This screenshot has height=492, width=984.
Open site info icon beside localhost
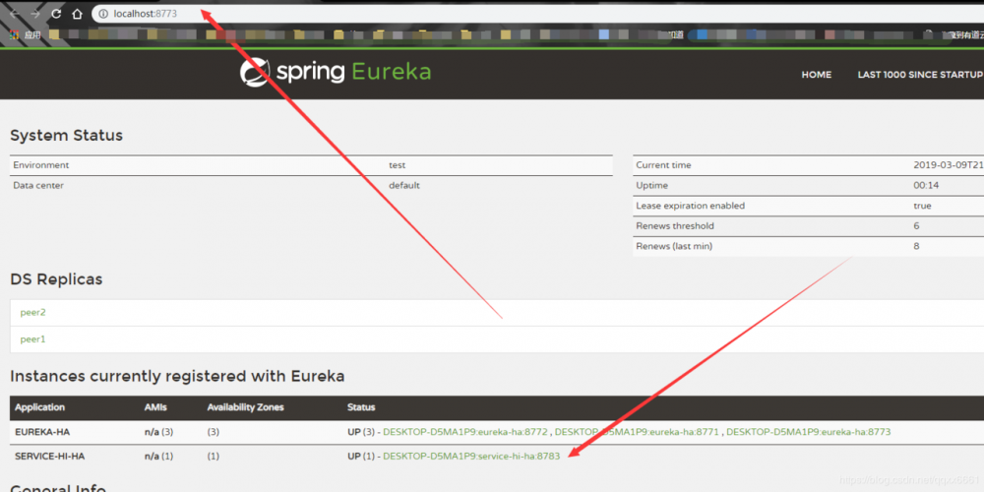(x=104, y=13)
